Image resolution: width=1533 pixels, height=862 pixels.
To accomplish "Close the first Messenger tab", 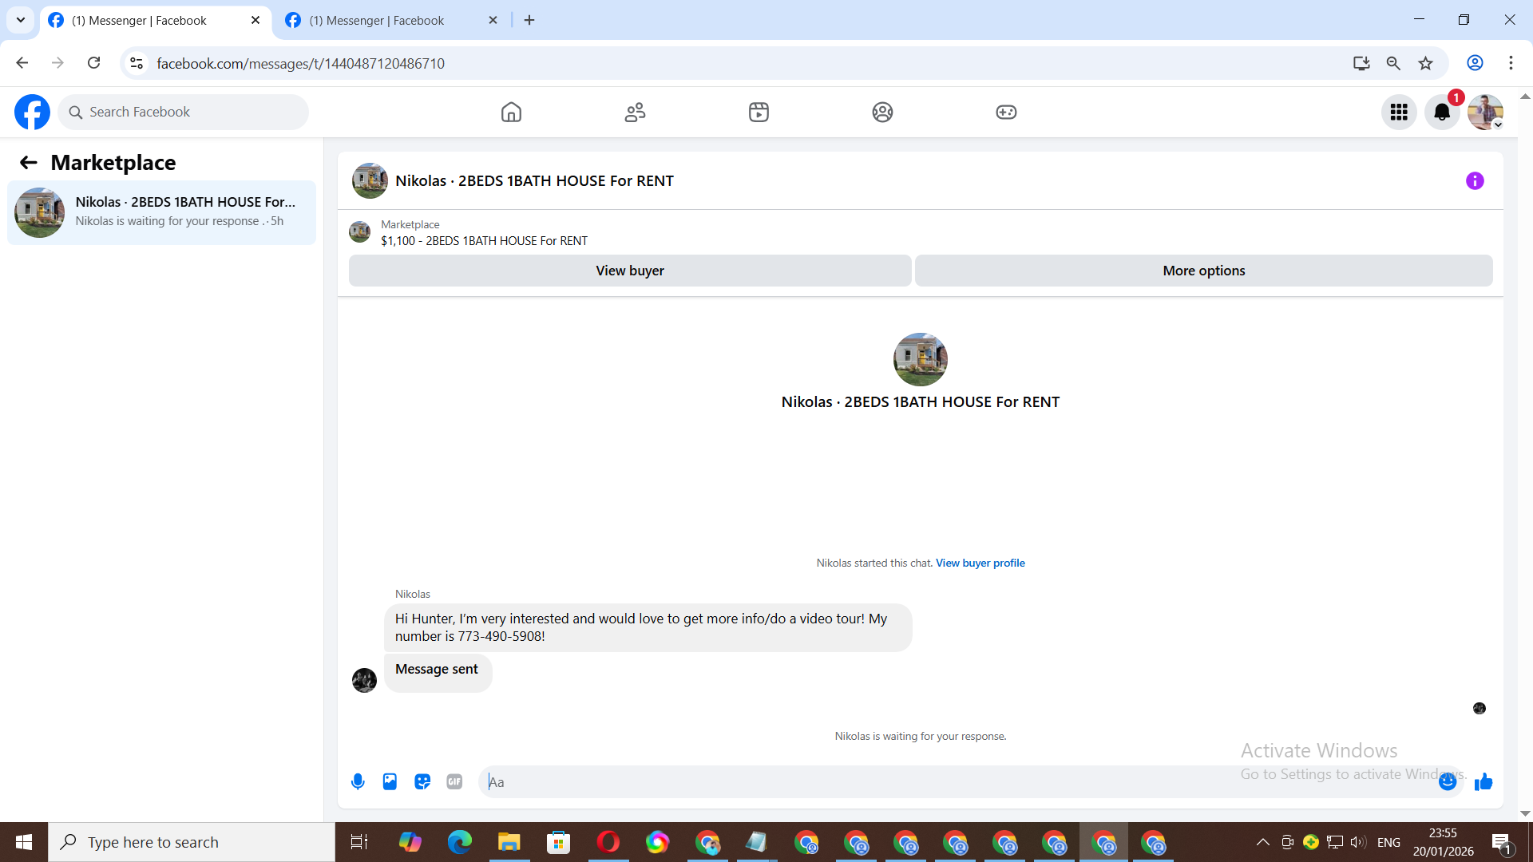I will (x=255, y=20).
